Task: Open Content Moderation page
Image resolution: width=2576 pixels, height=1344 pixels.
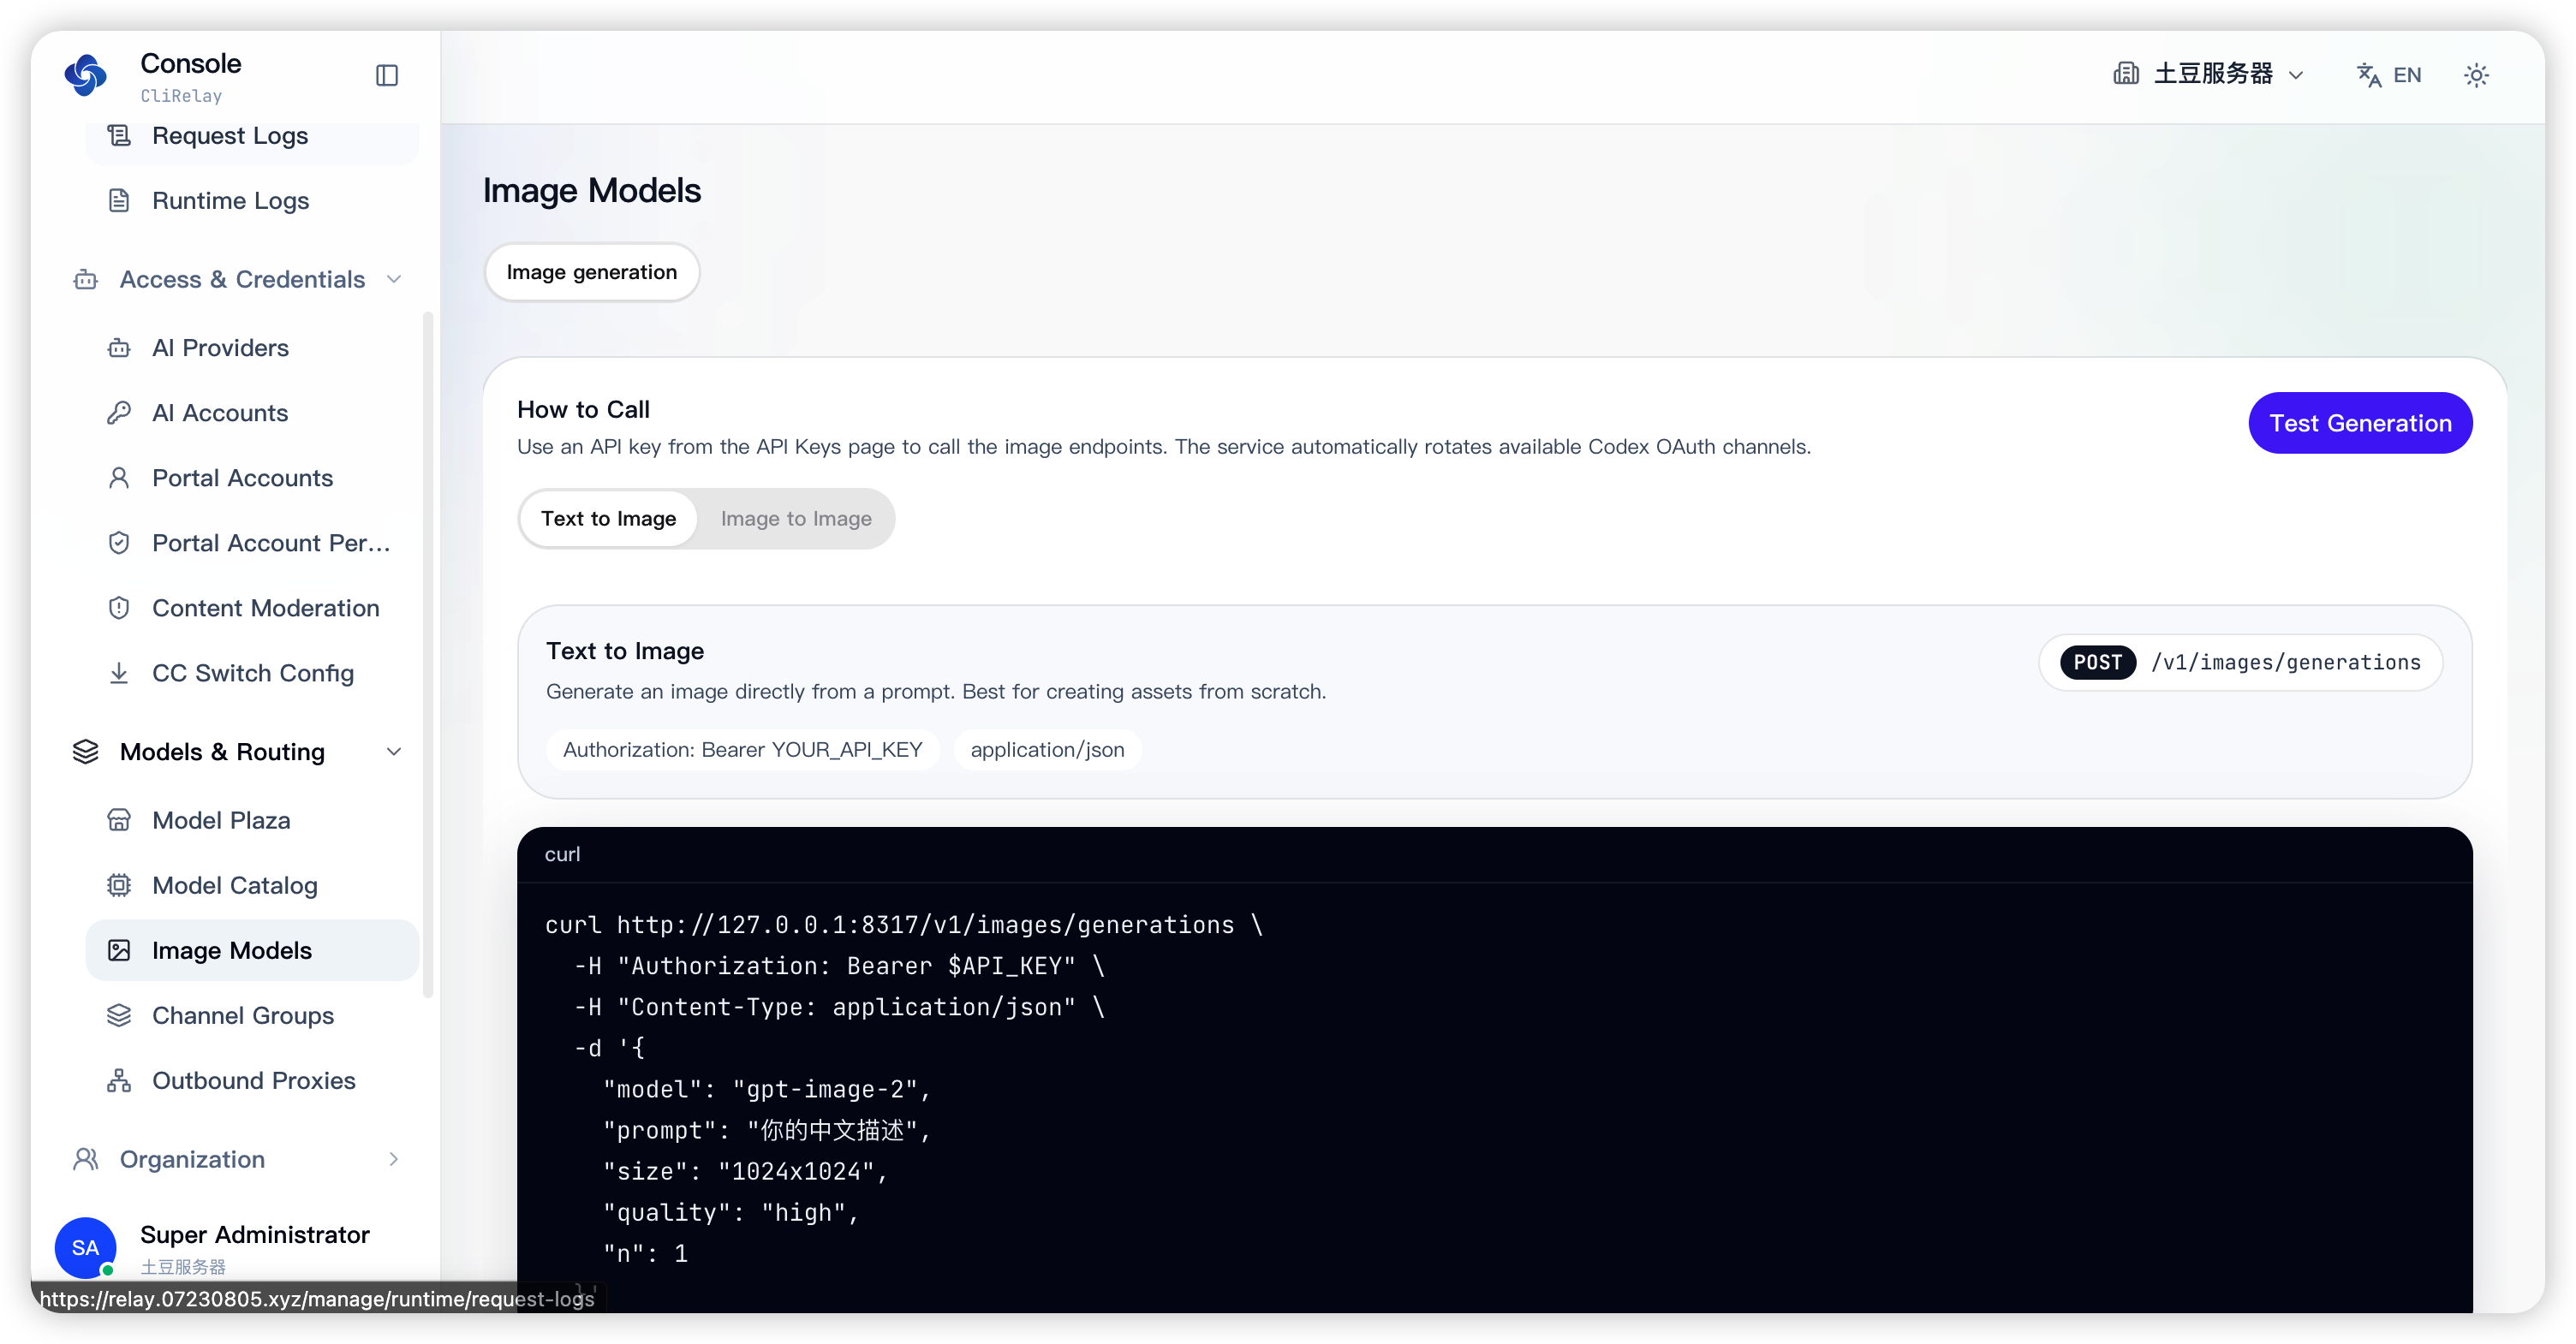Action: [252, 608]
